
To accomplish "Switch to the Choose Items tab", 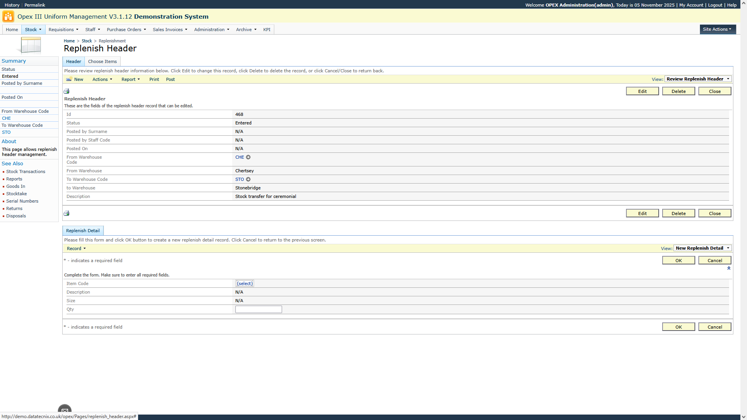I will [x=102, y=61].
